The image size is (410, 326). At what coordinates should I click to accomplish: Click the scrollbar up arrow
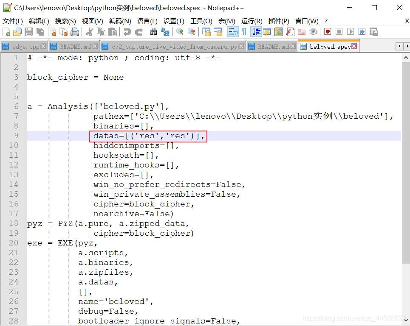406,58
